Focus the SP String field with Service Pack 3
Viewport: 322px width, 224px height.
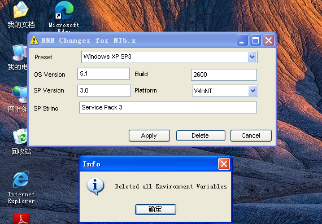[168, 108]
